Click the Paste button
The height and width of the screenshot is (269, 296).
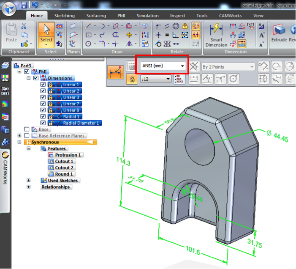pos(11,32)
